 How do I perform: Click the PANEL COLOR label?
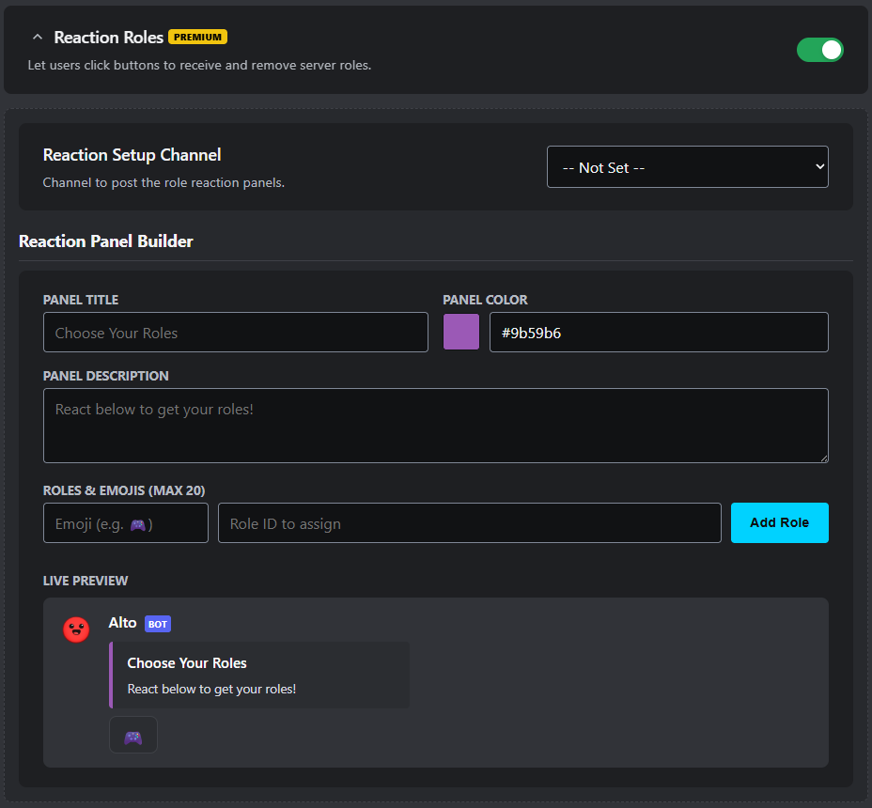tap(485, 300)
